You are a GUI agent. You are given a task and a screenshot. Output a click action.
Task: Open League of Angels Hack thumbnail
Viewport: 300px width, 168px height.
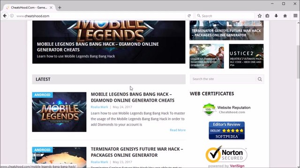pyautogui.click(x=207, y=56)
